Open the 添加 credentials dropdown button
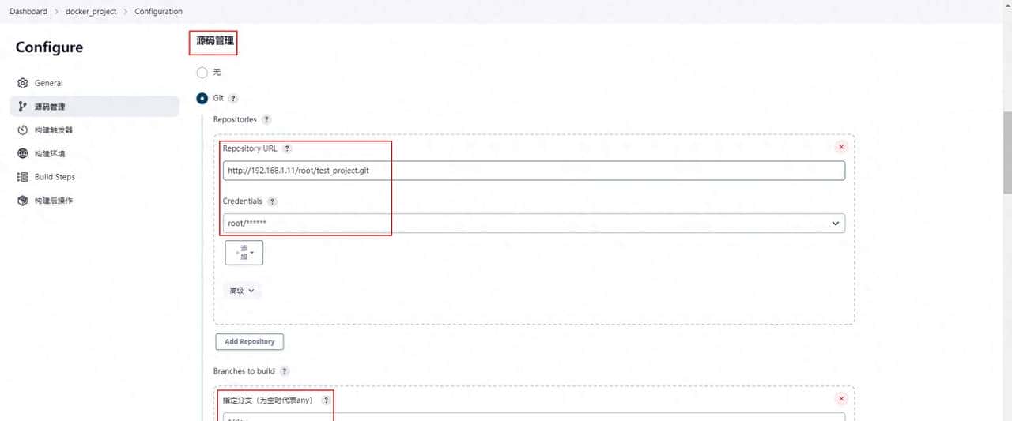 click(244, 253)
